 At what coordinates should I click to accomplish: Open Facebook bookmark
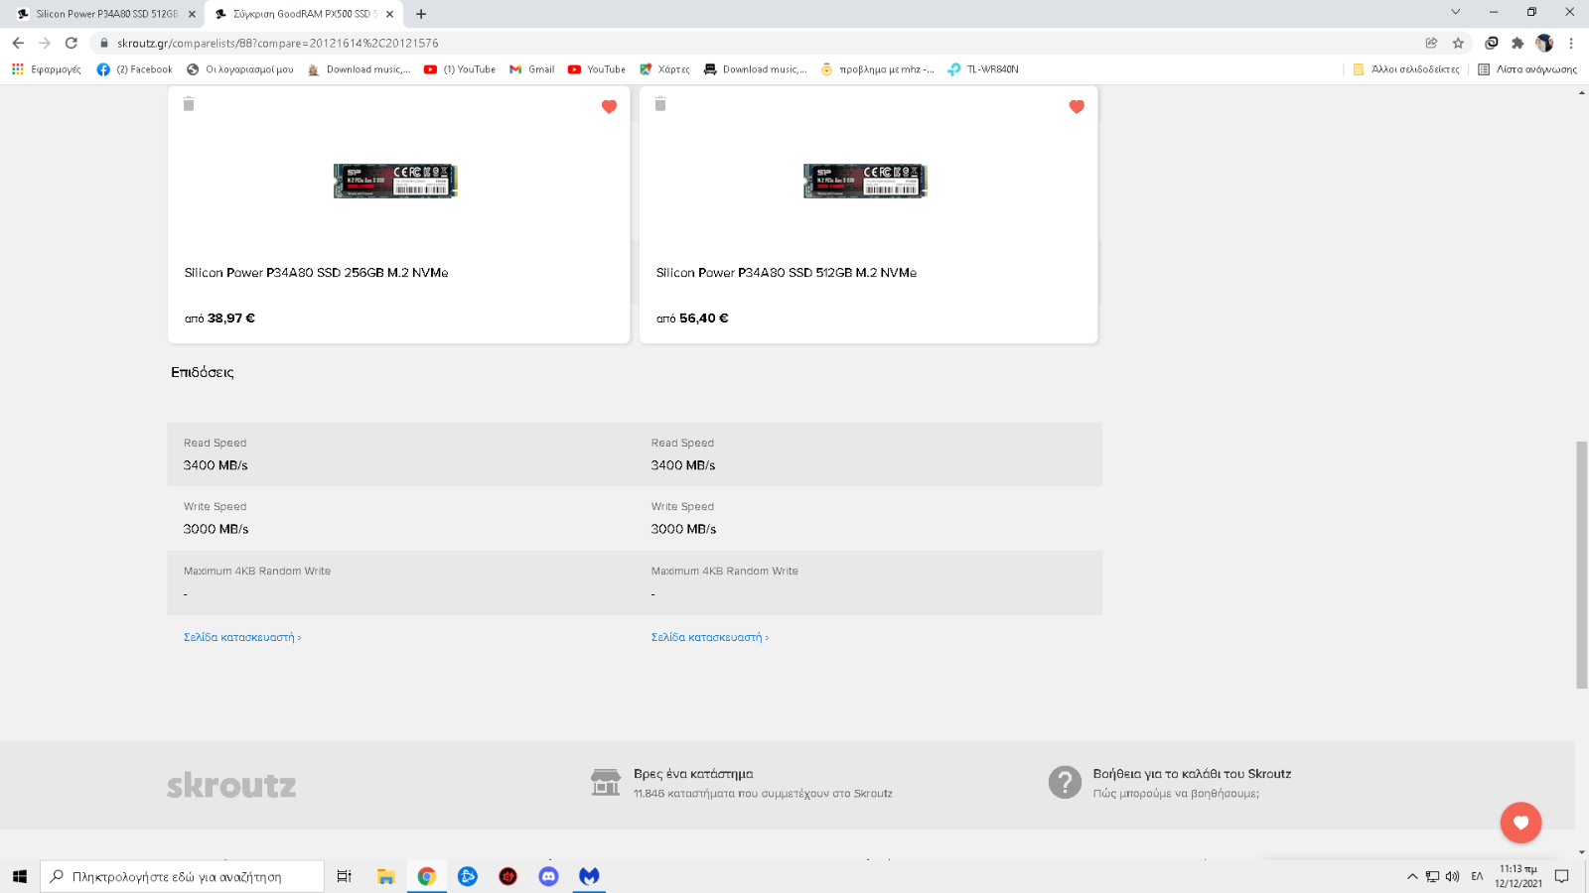pyautogui.click(x=134, y=69)
